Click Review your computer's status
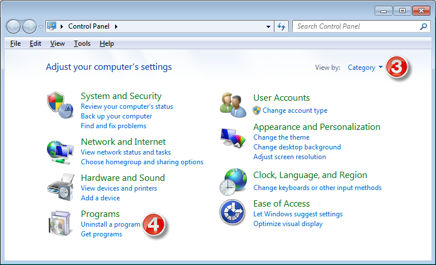Image resolution: width=436 pixels, height=265 pixels. 127,106
